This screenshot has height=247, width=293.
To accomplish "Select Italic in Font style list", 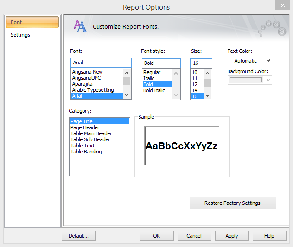I will tap(149, 78).
